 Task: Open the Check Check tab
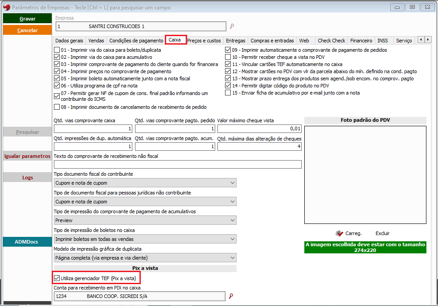pos(332,41)
